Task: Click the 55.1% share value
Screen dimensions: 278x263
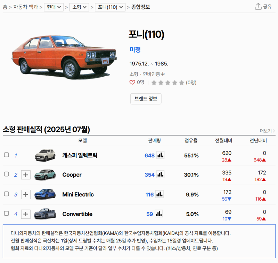Action: tap(191, 155)
